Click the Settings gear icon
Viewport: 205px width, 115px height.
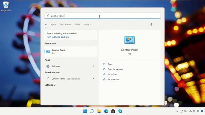pos(48,66)
